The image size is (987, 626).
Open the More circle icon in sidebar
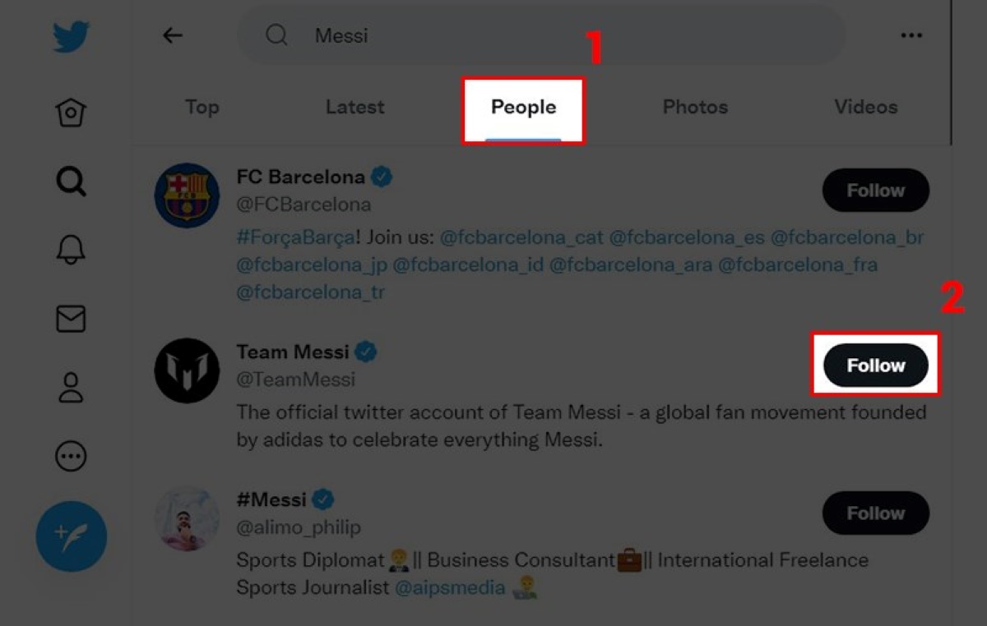(71, 456)
